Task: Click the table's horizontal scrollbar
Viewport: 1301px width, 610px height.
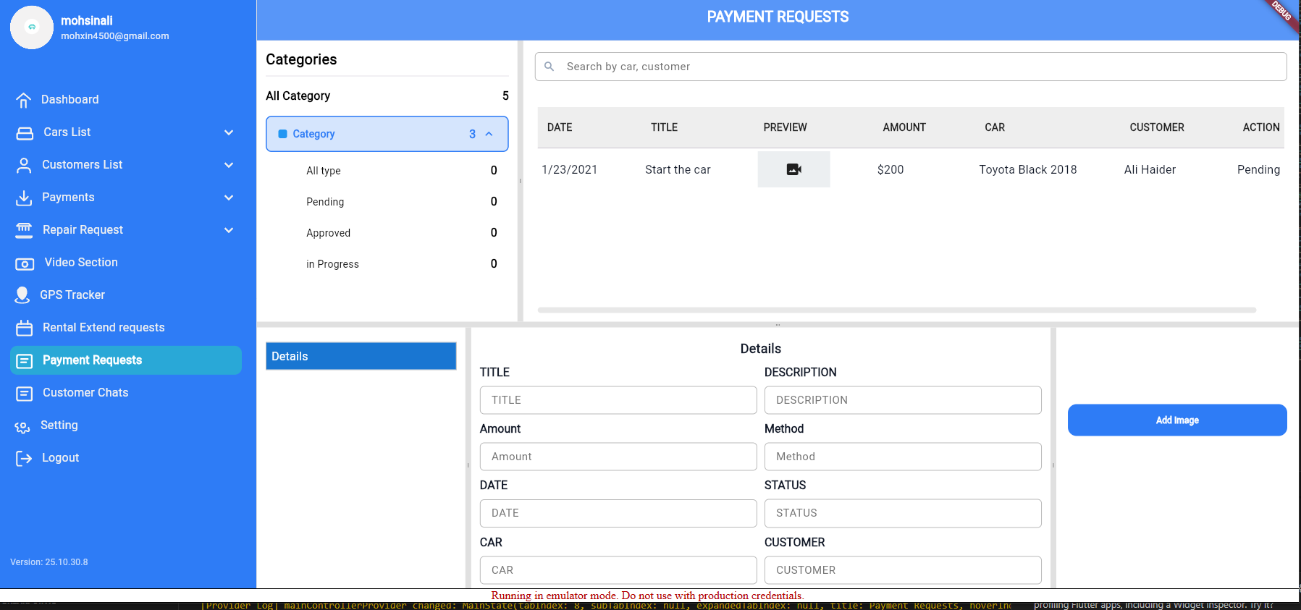Action: tap(896, 310)
